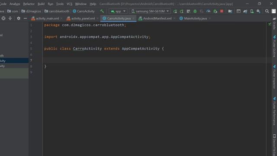Open the Help menu
Viewport: 277px width, 156px height.
(x=93, y=4)
